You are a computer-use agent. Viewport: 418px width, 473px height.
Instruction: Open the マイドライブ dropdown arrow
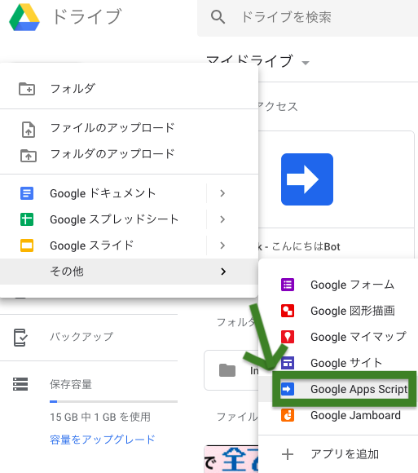pos(306,63)
